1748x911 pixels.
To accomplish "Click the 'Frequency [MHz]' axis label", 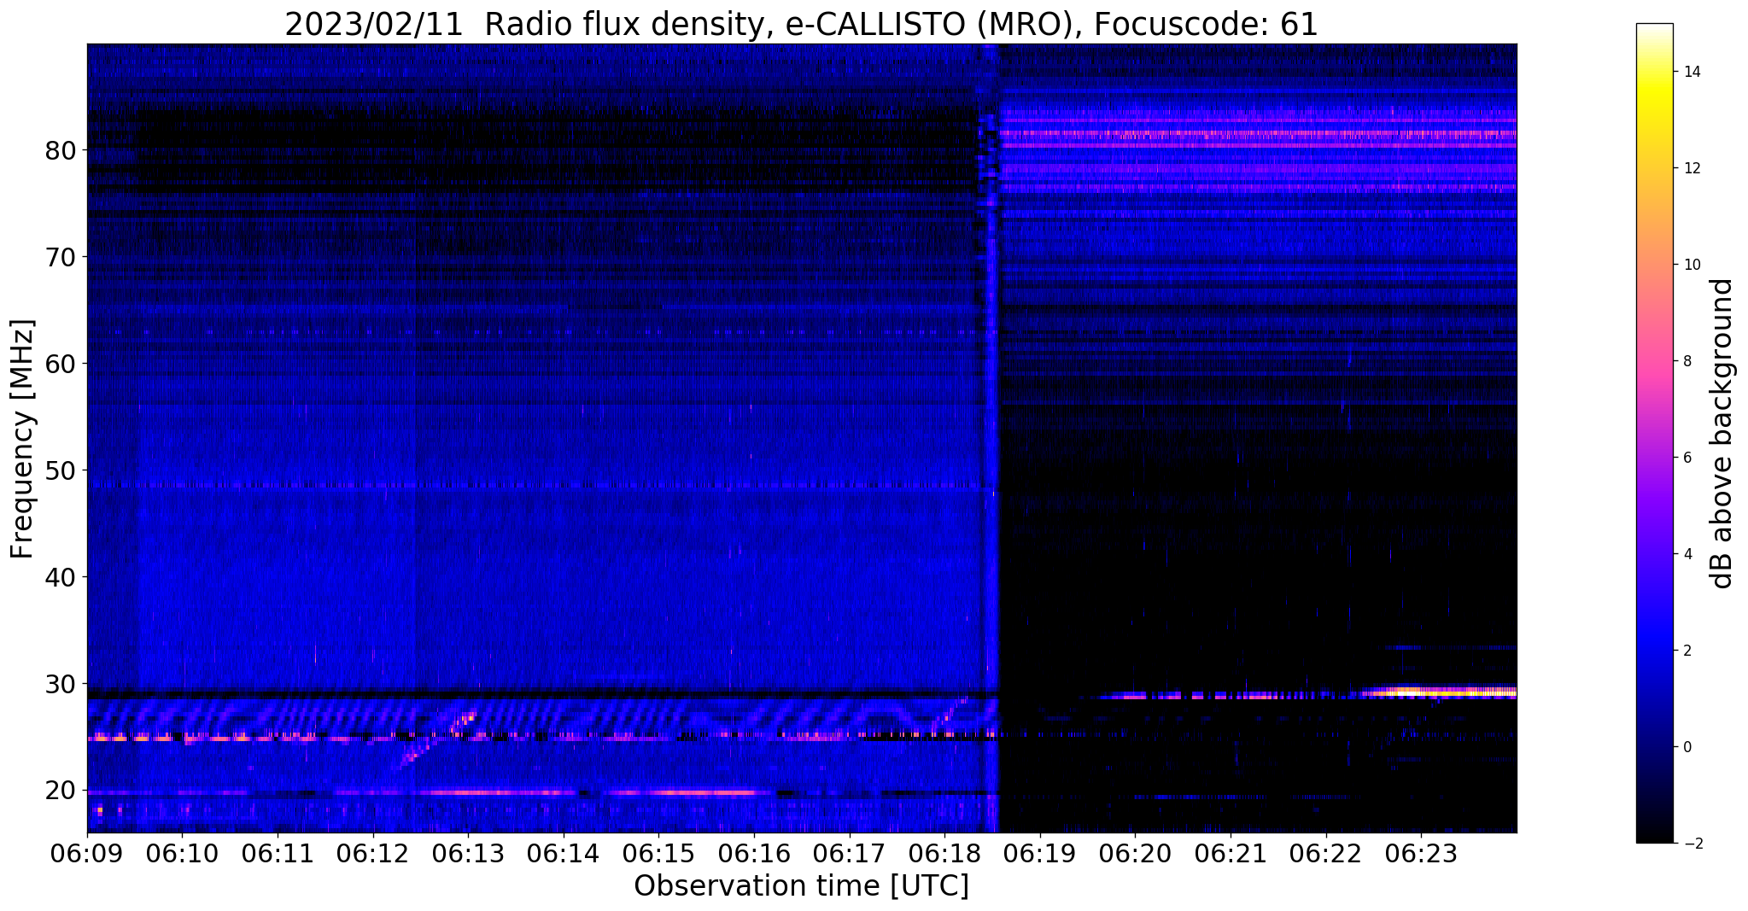I will 22,439.
